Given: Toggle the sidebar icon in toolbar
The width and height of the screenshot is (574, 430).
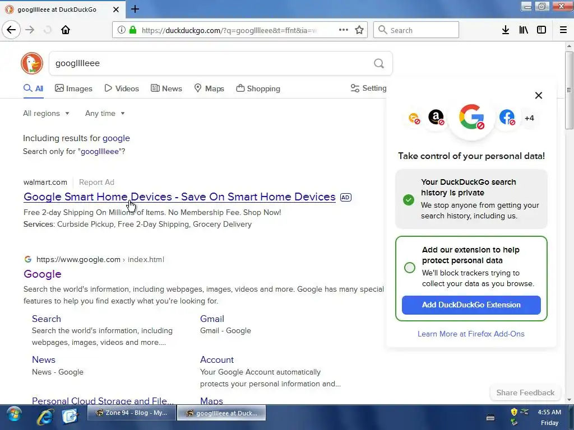Looking at the screenshot, I should click(541, 30).
